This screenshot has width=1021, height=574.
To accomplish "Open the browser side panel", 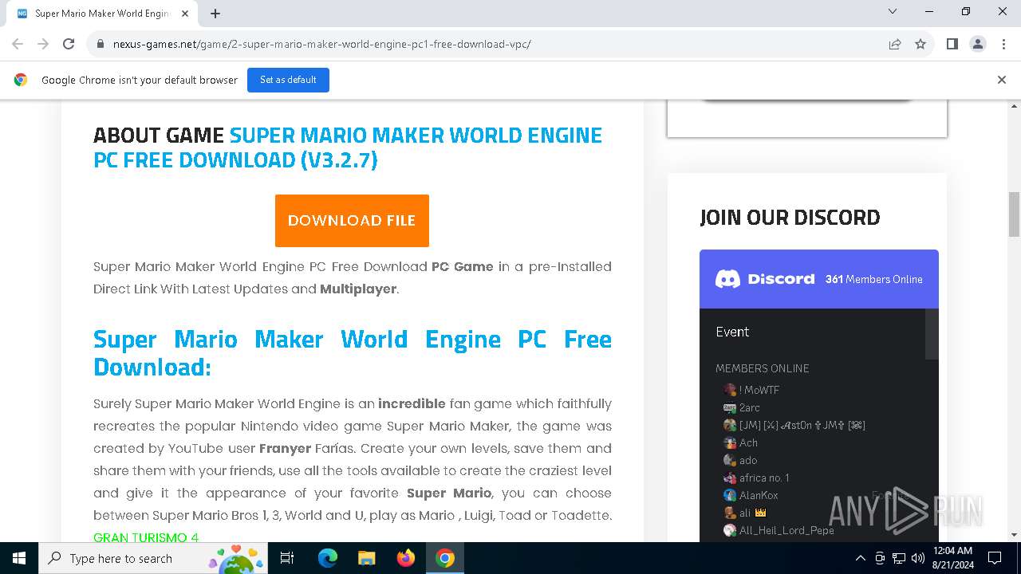I will click(952, 44).
